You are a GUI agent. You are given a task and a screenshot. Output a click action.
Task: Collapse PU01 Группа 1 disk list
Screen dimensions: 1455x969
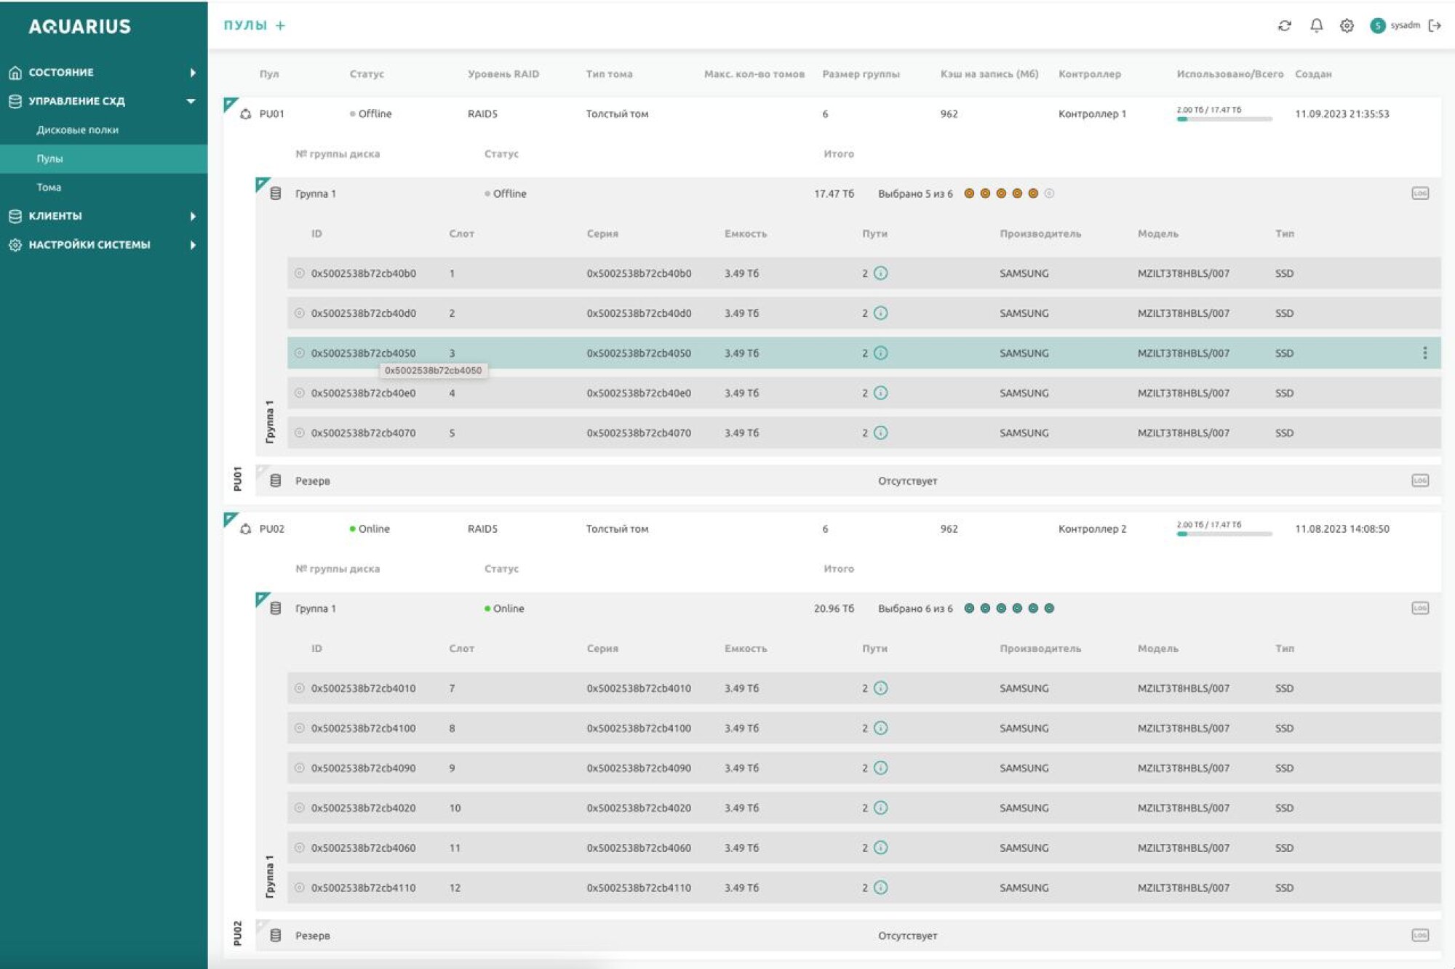click(x=262, y=185)
